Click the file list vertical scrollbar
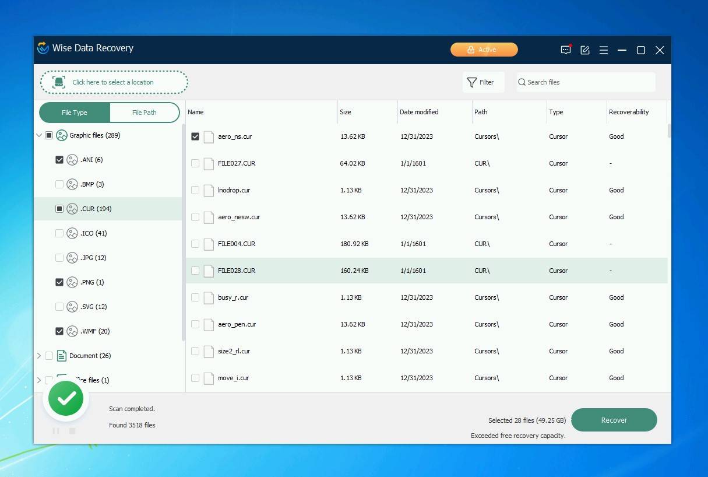Viewport: 708px width, 477px height. [670, 131]
